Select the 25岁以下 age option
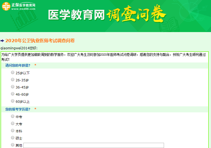This screenshot has height=148, width=211. click(13, 73)
